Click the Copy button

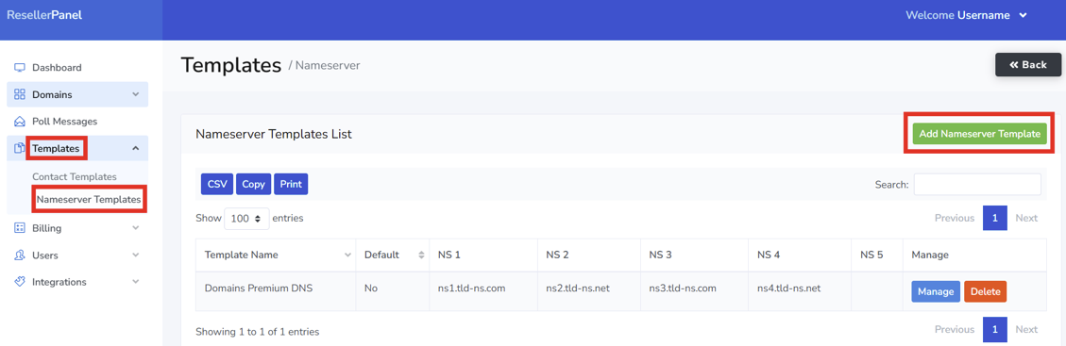tap(254, 184)
